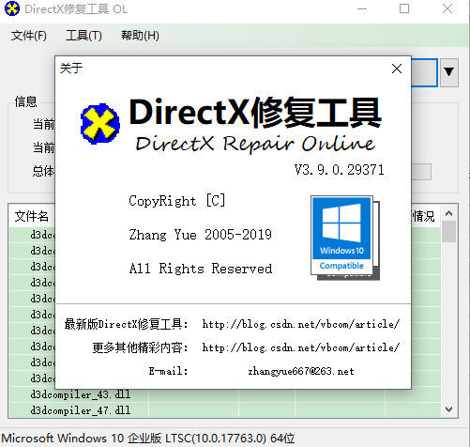
Task: Click the file list scrollbar thumb
Action: (449, 231)
